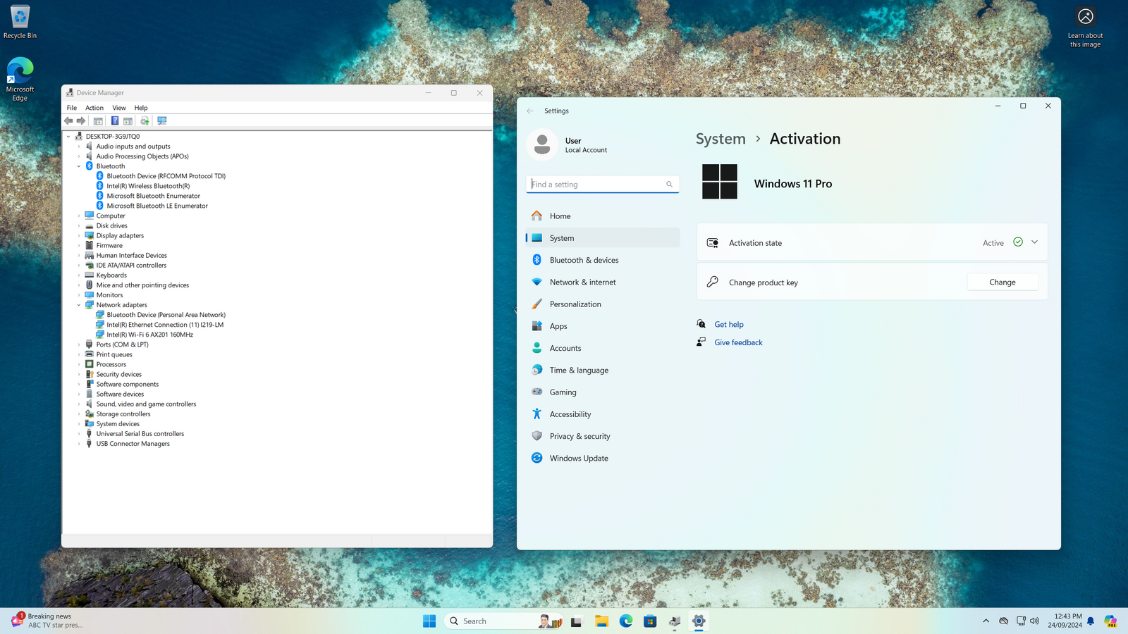The image size is (1128, 634).
Task: Click the user avatar in Settings
Action: pos(542,145)
